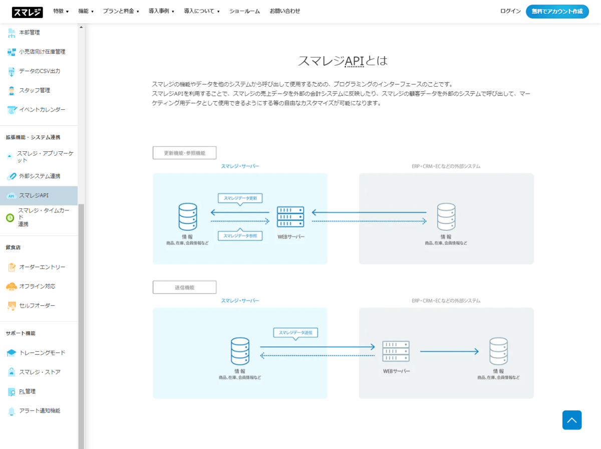Open the お問い合わせ menu item
The image size is (601, 449).
(x=285, y=11)
